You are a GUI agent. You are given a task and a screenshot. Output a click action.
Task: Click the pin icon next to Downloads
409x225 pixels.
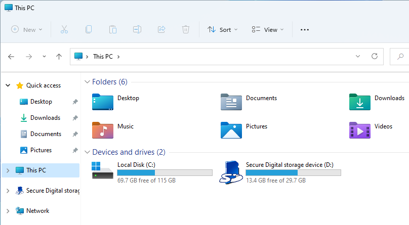click(75, 118)
